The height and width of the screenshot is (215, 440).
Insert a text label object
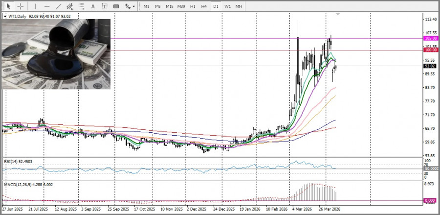(x=105, y=6)
